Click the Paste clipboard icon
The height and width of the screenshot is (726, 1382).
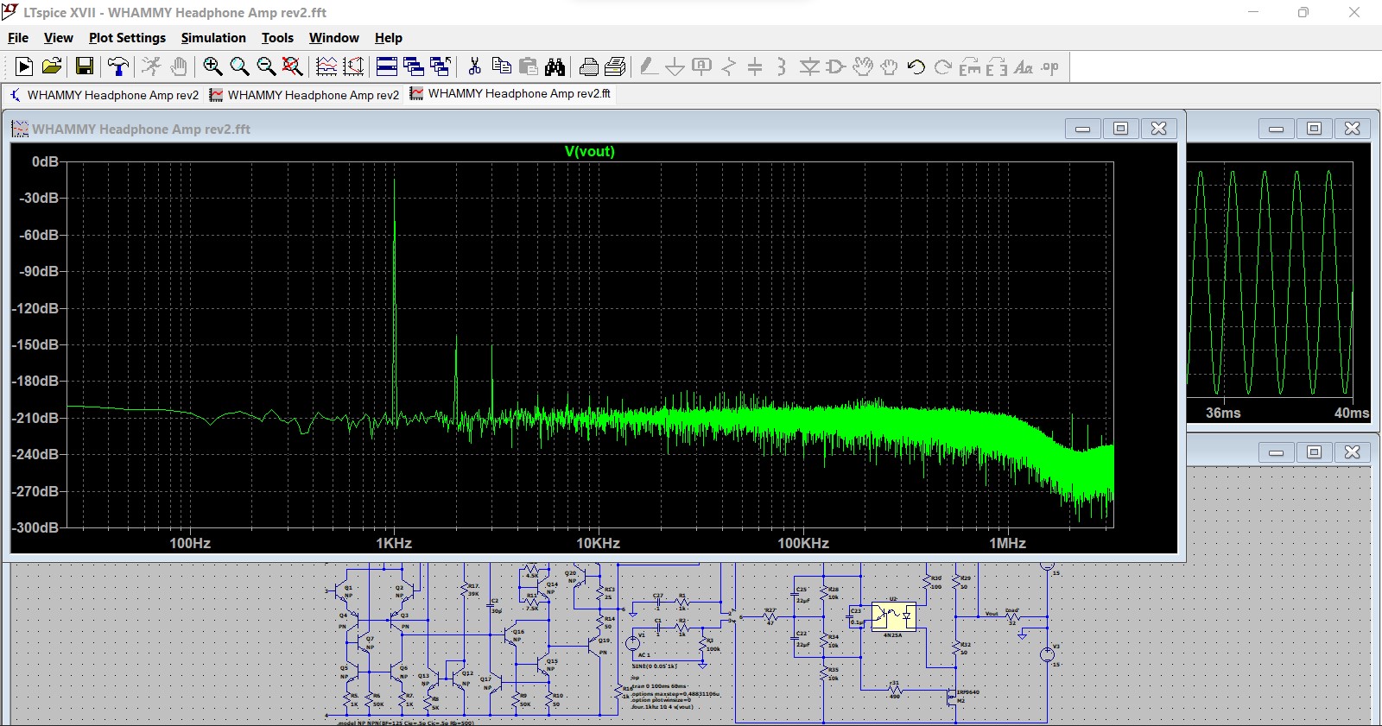(528, 66)
